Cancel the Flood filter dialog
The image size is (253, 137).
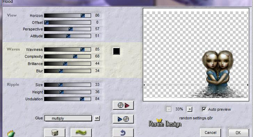pyautogui.click(x=210, y=133)
